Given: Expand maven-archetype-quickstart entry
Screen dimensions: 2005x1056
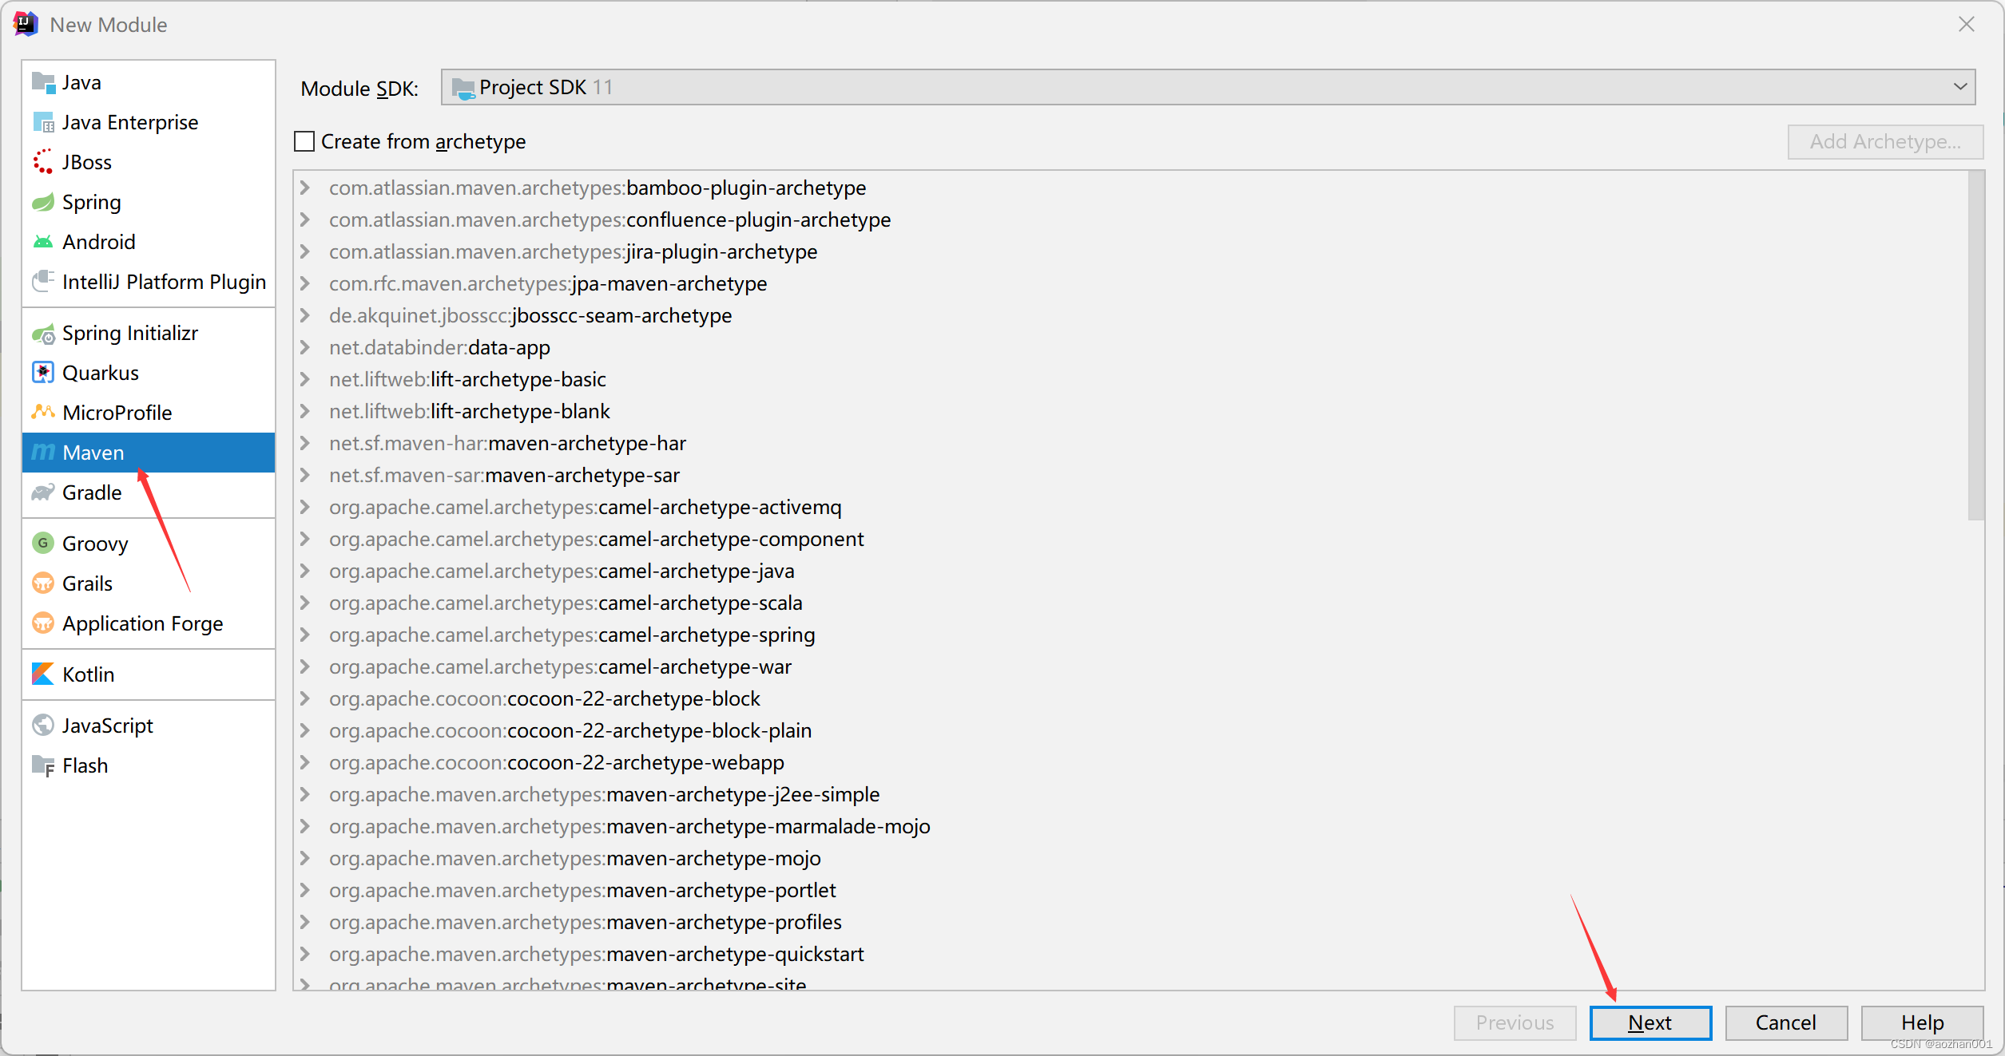Looking at the screenshot, I should click(x=305, y=954).
